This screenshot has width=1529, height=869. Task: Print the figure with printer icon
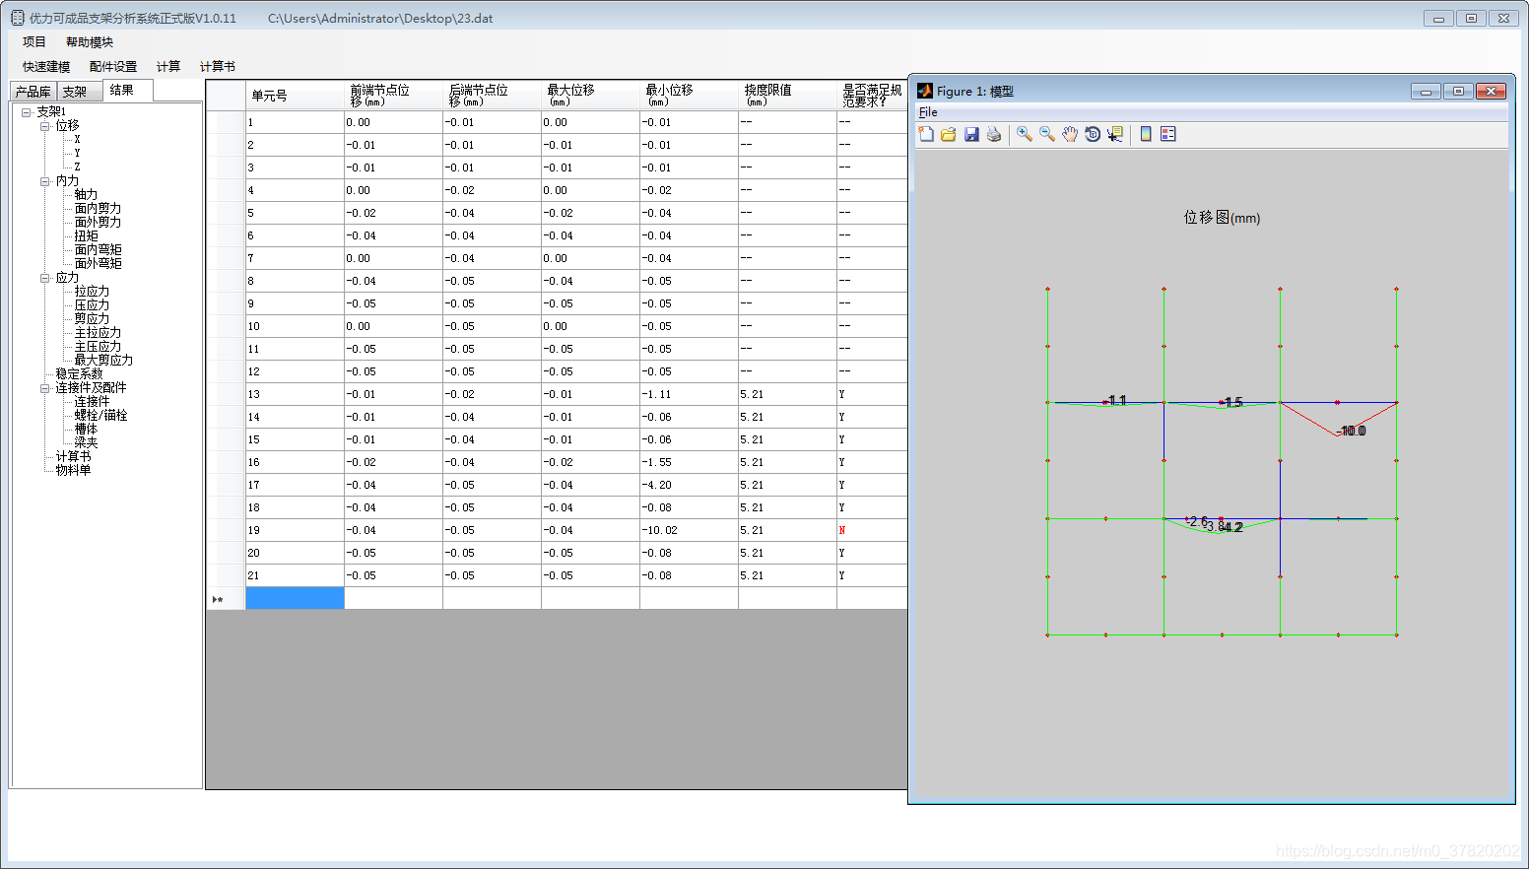[x=994, y=134]
